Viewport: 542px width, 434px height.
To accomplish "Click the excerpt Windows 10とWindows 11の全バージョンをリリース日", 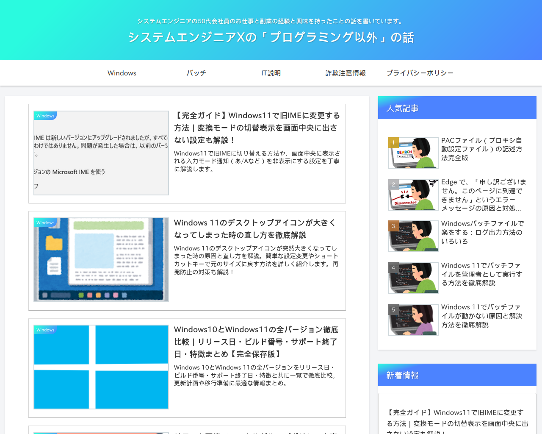I will [x=256, y=375].
